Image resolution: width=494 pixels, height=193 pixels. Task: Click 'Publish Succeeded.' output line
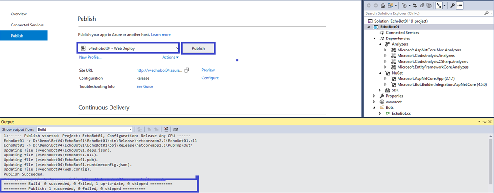24,174
